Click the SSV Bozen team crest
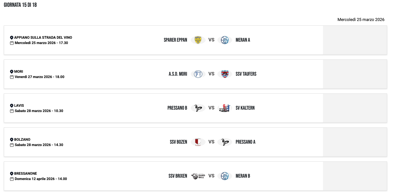The width and height of the screenshot is (396, 196). [198, 142]
